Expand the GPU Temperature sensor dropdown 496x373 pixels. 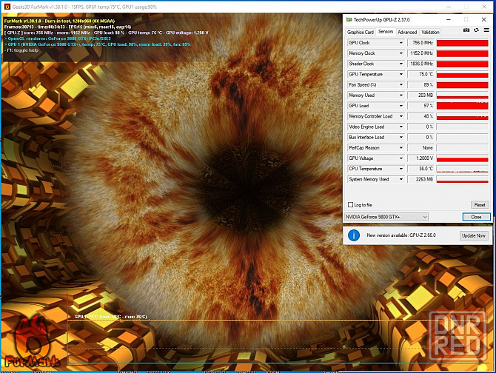tap(401, 74)
